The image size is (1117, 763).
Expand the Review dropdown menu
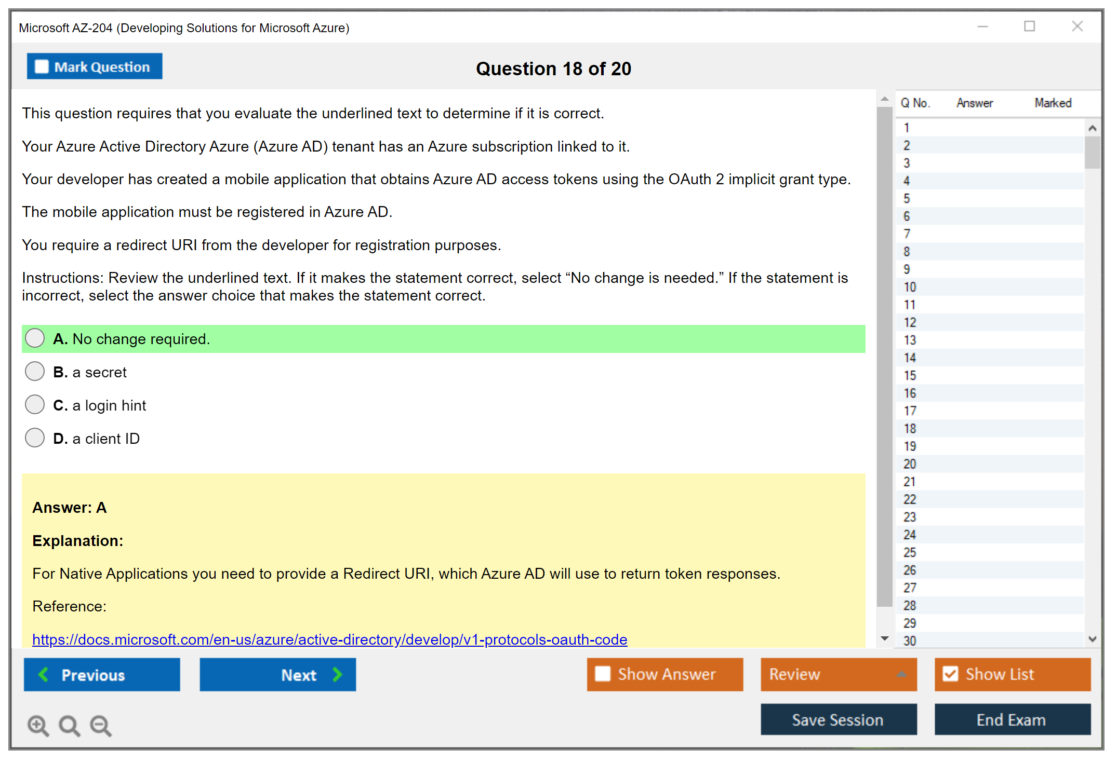coord(901,674)
